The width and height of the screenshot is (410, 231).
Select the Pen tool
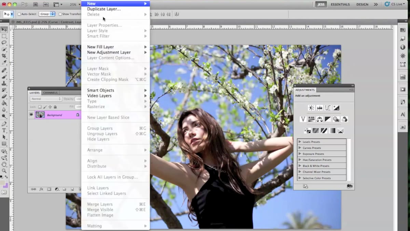pos(4,124)
